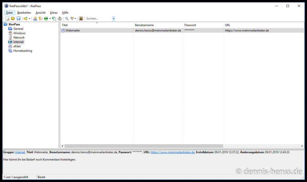Select the eMail group

click(x=17, y=46)
